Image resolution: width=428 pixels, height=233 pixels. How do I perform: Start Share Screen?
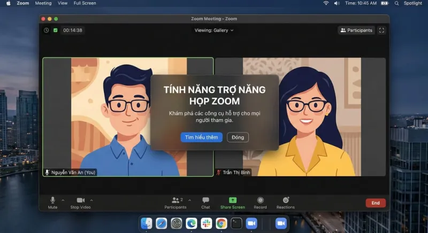(233, 203)
